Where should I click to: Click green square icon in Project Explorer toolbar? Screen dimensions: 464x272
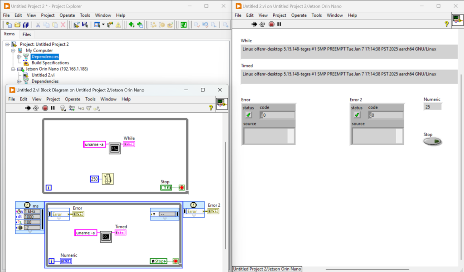184,25
